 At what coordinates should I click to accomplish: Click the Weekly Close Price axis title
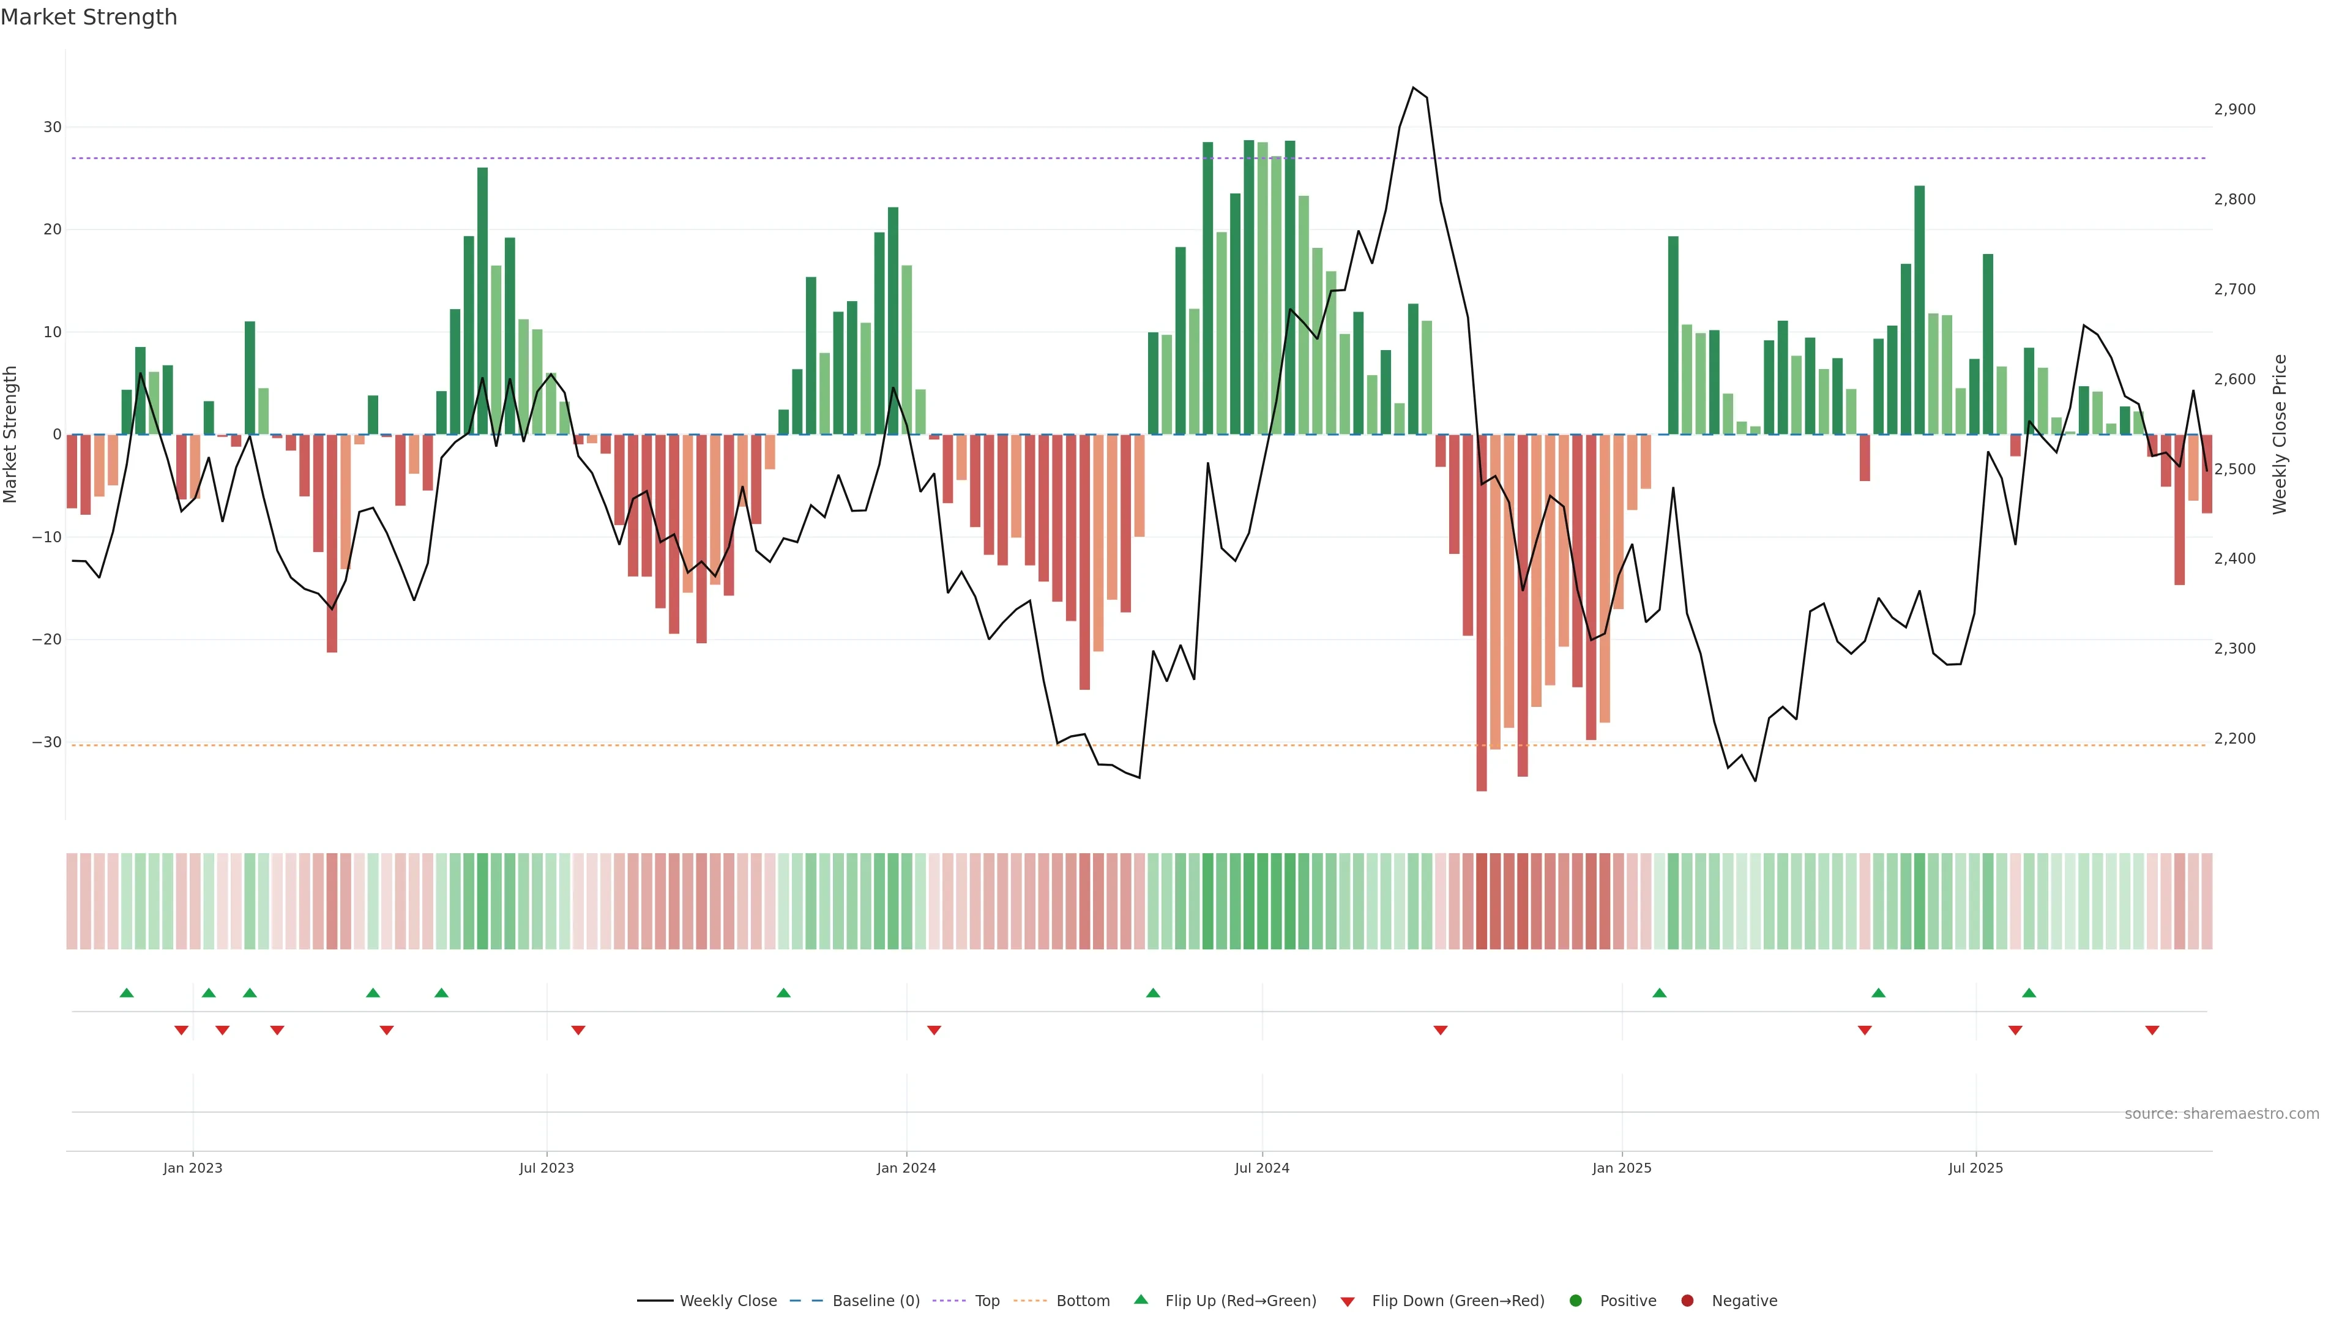click(2280, 435)
